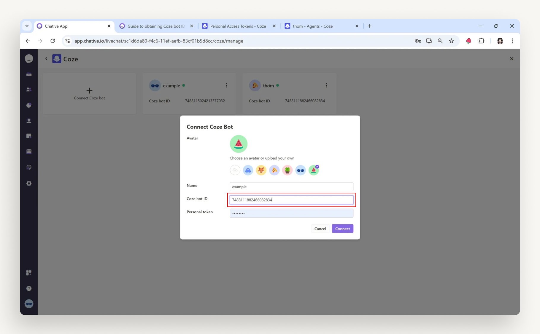Open the contacts section in the sidebar
540x334 pixels.
[29, 89]
